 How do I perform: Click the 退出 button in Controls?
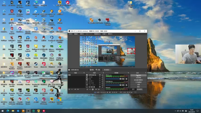(x=138, y=87)
